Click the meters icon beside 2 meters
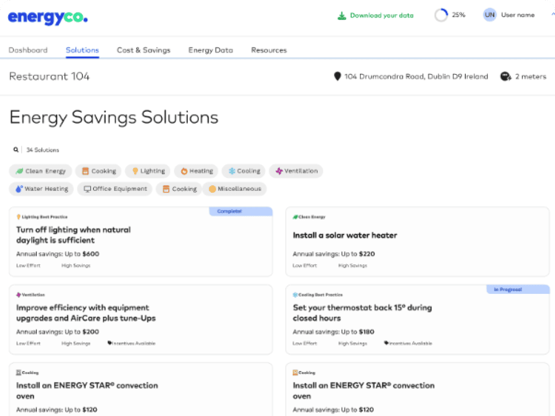 pos(506,76)
